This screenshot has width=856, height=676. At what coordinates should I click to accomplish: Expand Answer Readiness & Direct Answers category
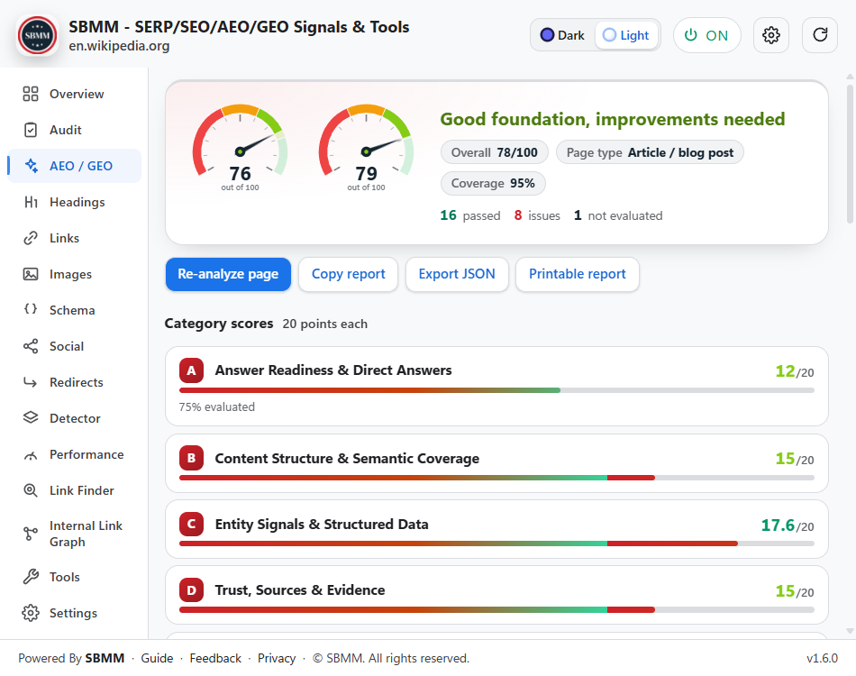click(x=496, y=386)
